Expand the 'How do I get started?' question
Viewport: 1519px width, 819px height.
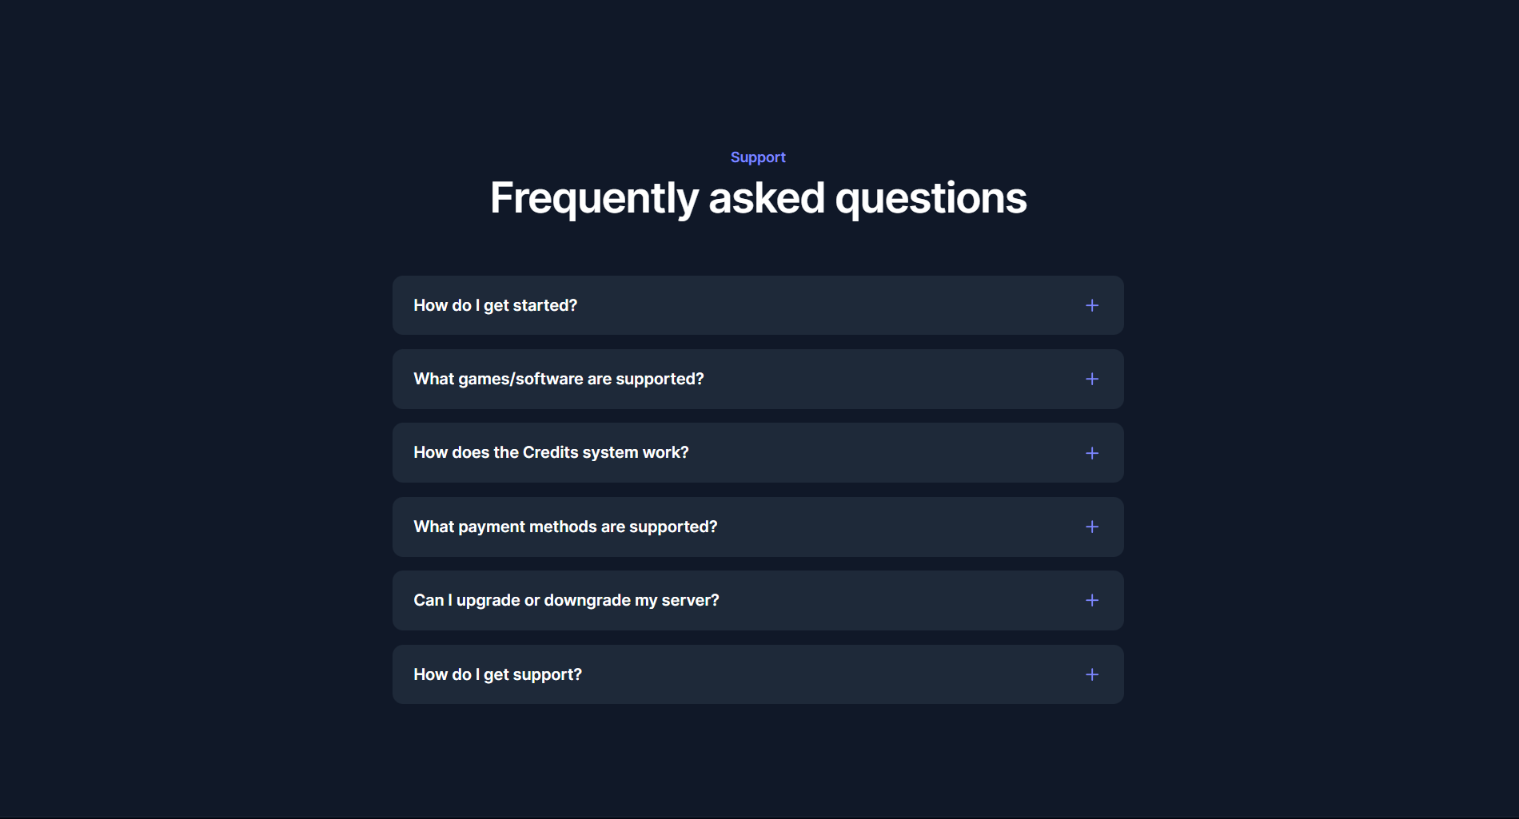(x=495, y=305)
